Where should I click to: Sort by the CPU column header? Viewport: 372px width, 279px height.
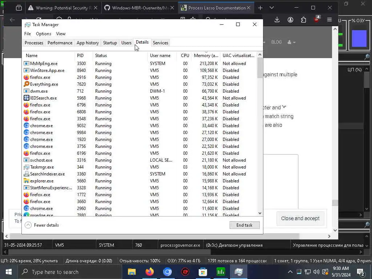[185, 56]
